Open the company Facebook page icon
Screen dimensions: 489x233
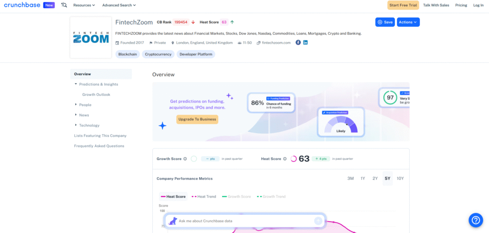pyautogui.click(x=298, y=42)
